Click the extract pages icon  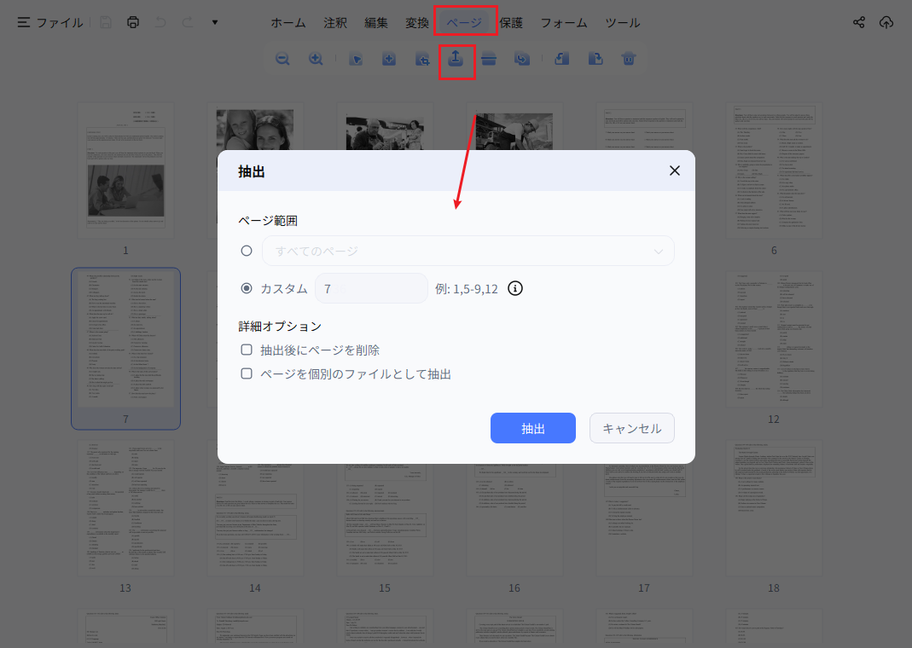[x=456, y=59]
